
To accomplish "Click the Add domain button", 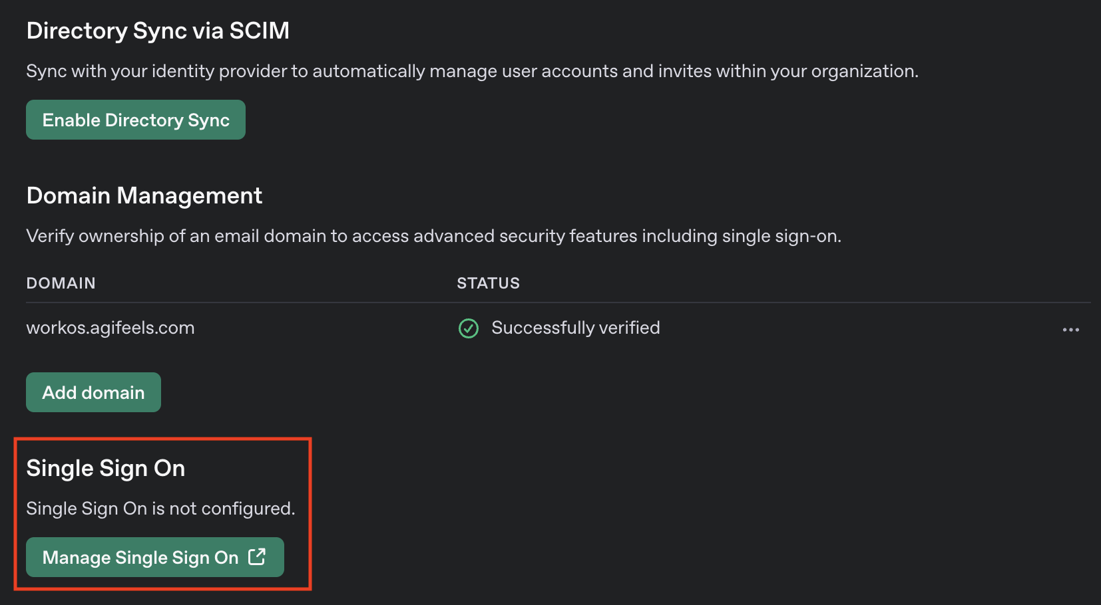I will [x=93, y=392].
